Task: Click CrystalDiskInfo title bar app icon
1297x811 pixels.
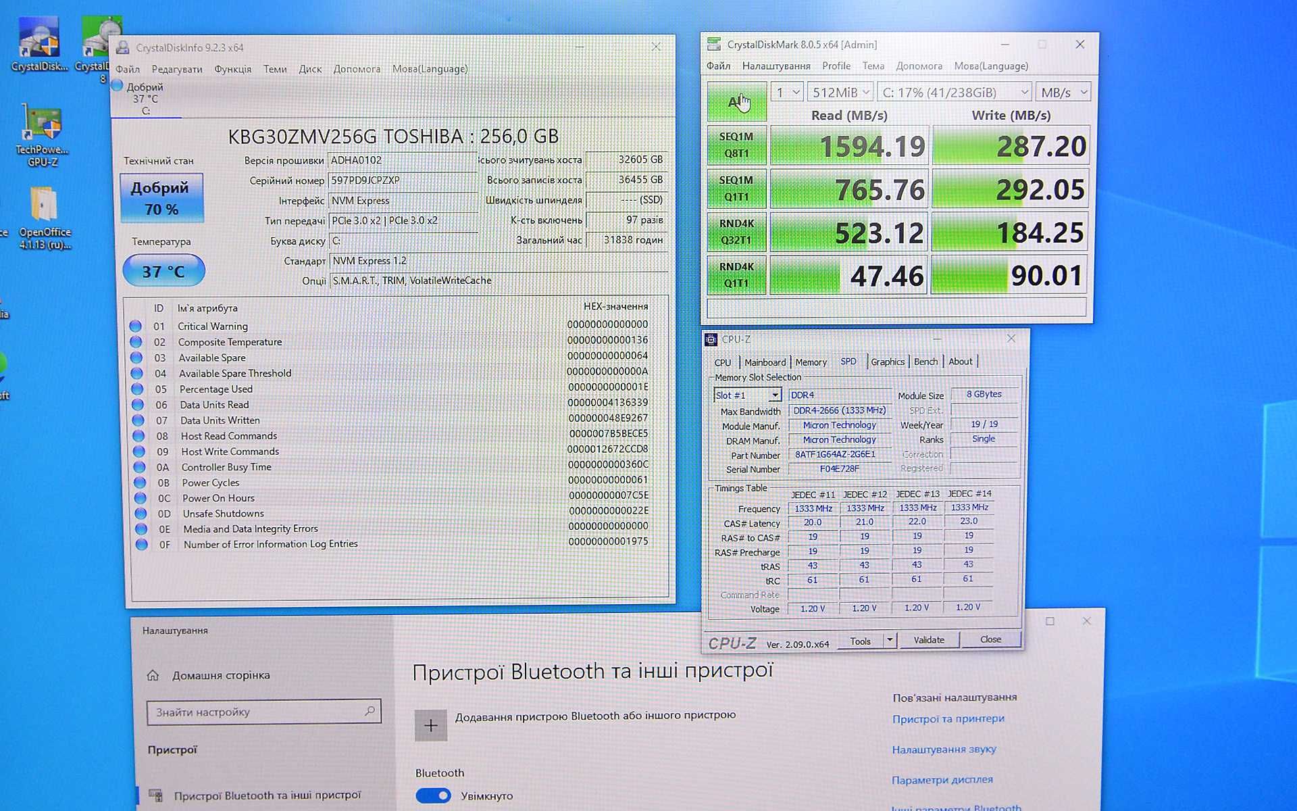Action: (123, 47)
